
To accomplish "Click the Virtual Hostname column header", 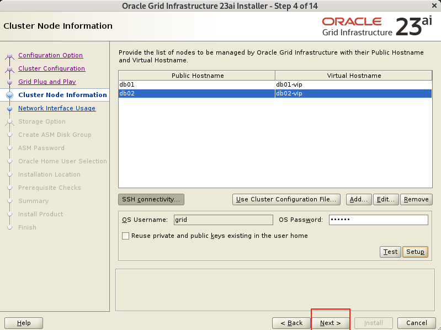I will pos(354,76).
